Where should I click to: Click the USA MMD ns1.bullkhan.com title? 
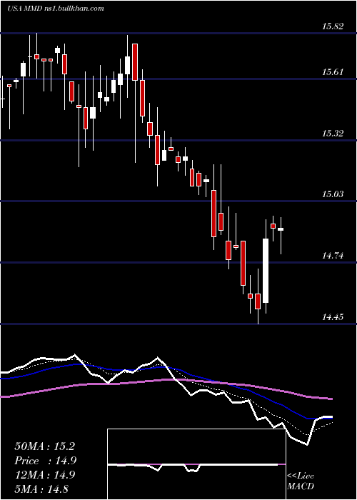point(56,9)
